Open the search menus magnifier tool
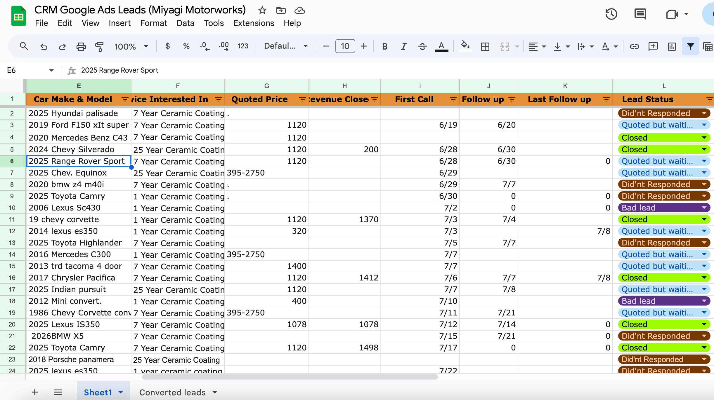 (24, 46)
